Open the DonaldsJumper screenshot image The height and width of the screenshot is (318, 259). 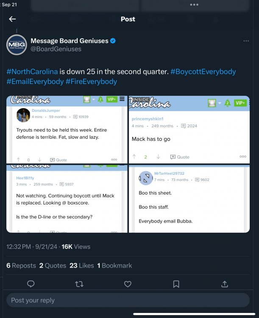click(67, 130)
